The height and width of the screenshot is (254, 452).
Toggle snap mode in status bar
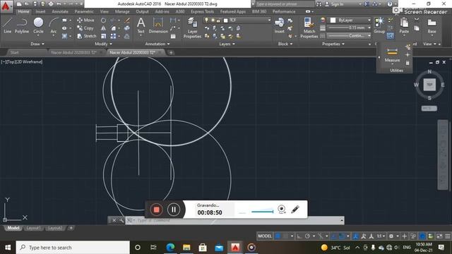[285, 236]
